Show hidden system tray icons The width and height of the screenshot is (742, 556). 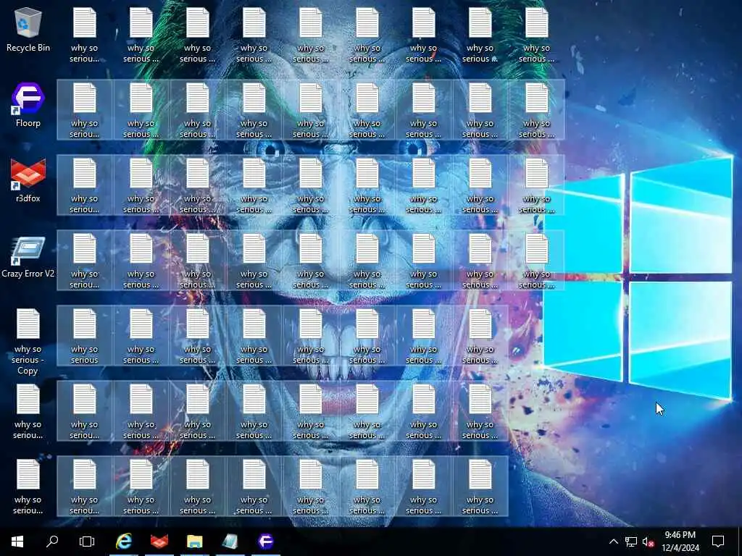[613, 542]
